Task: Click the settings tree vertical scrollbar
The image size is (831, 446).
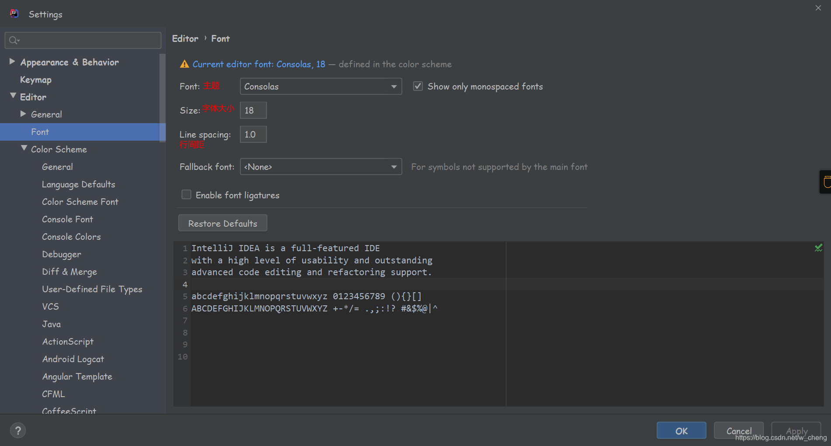Action: pyautogui.click(x=163, y=98)
